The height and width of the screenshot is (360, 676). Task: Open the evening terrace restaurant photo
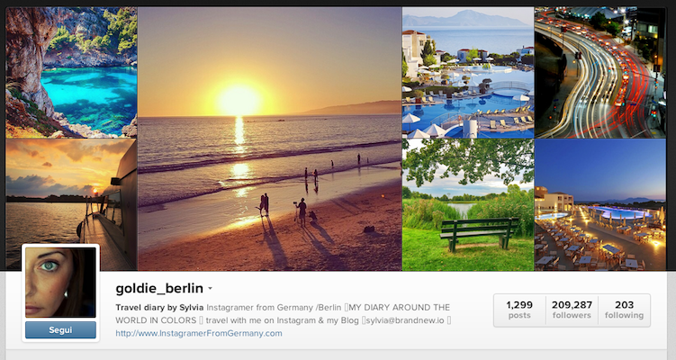pyautogui.click(x=600, y=205)
